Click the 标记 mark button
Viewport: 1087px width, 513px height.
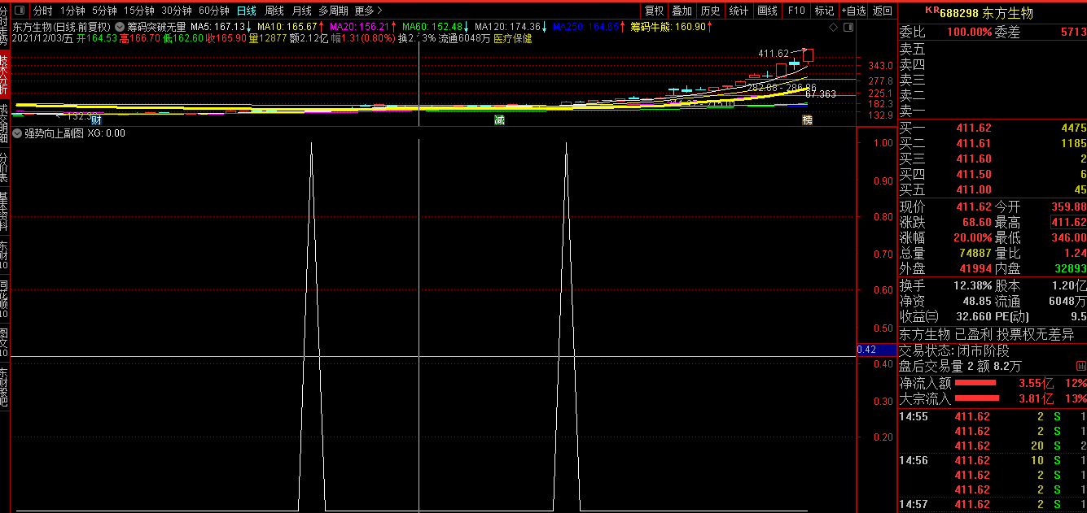coord(824,11)
